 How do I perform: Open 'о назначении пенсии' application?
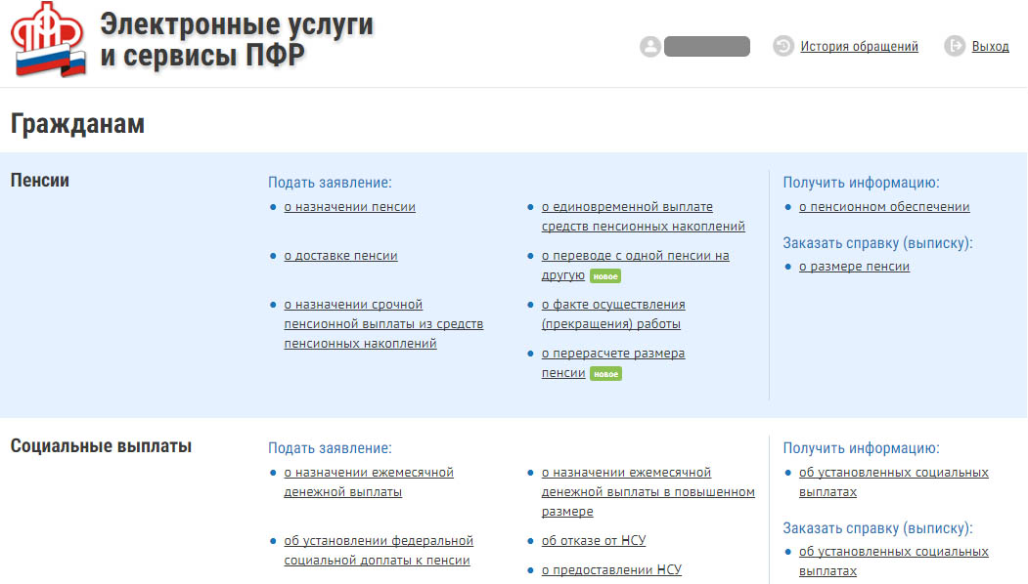(349, 207)
